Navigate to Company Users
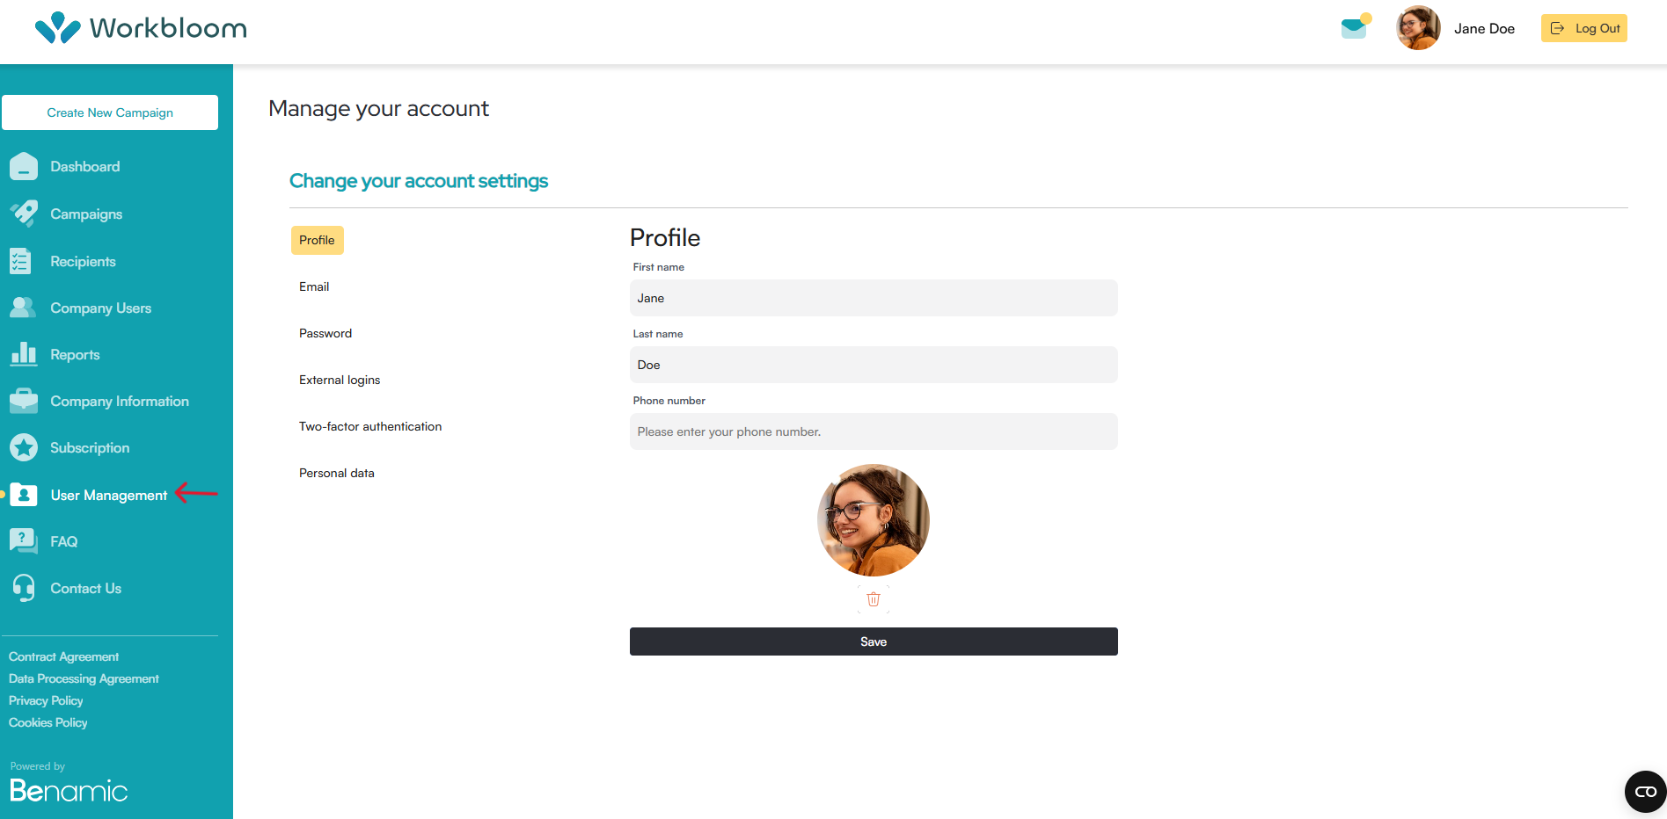 tap(100, 308)
